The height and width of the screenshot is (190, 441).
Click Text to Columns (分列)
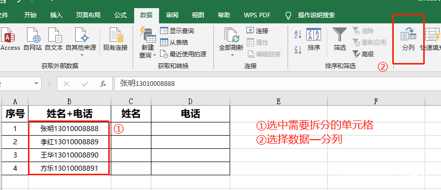[x=408, y=39]
